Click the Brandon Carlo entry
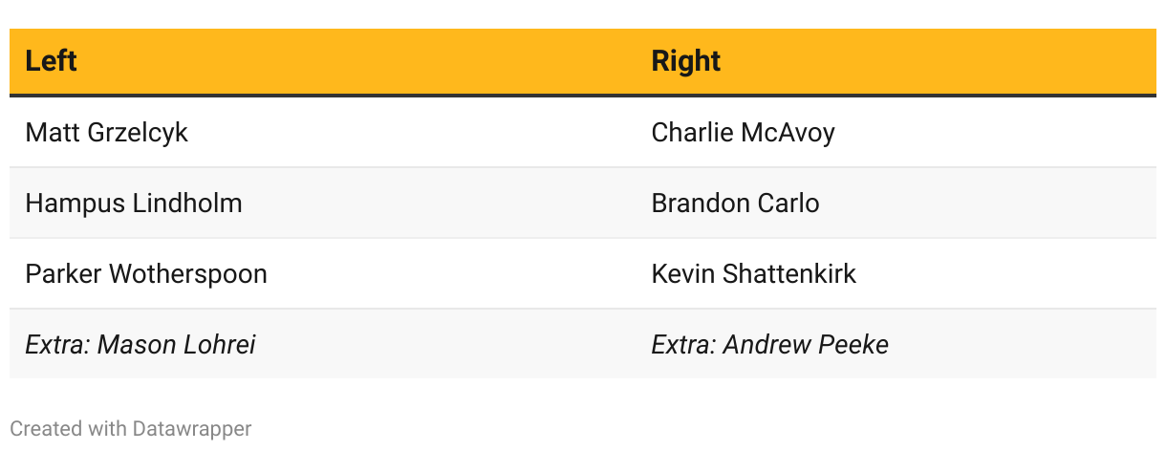Image resolution: width=1166 pixels, height=451 pixels. pos(735,203)
